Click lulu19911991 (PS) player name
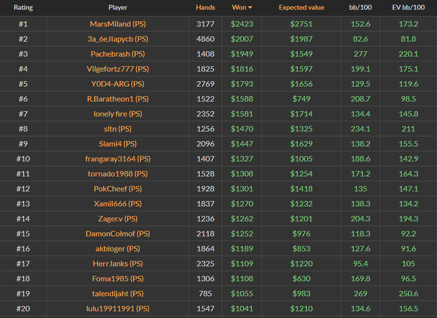Screen dimensions: 437x318 (117, 309)
